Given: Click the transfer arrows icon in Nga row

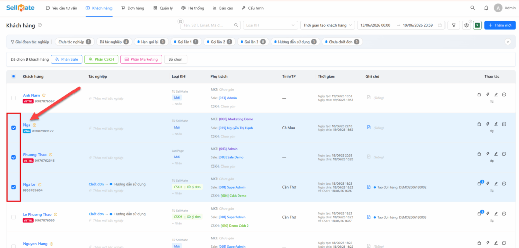Looking at the screenshot, I should pos(492,131).
